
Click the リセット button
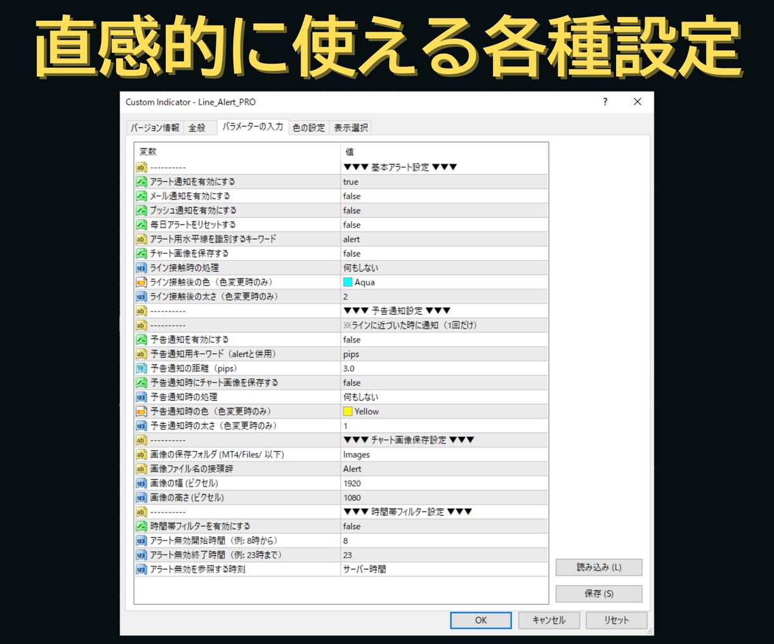tap(617, 621)
